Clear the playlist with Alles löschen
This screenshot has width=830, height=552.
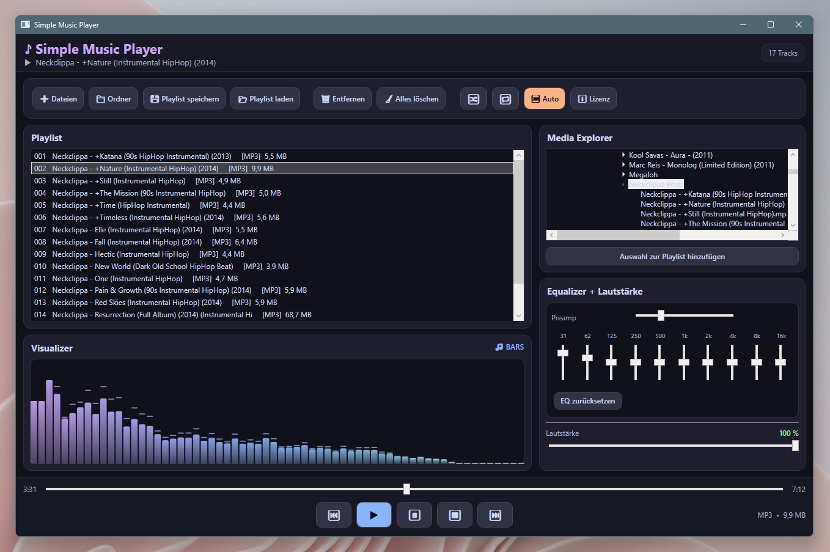pos(411,98)
